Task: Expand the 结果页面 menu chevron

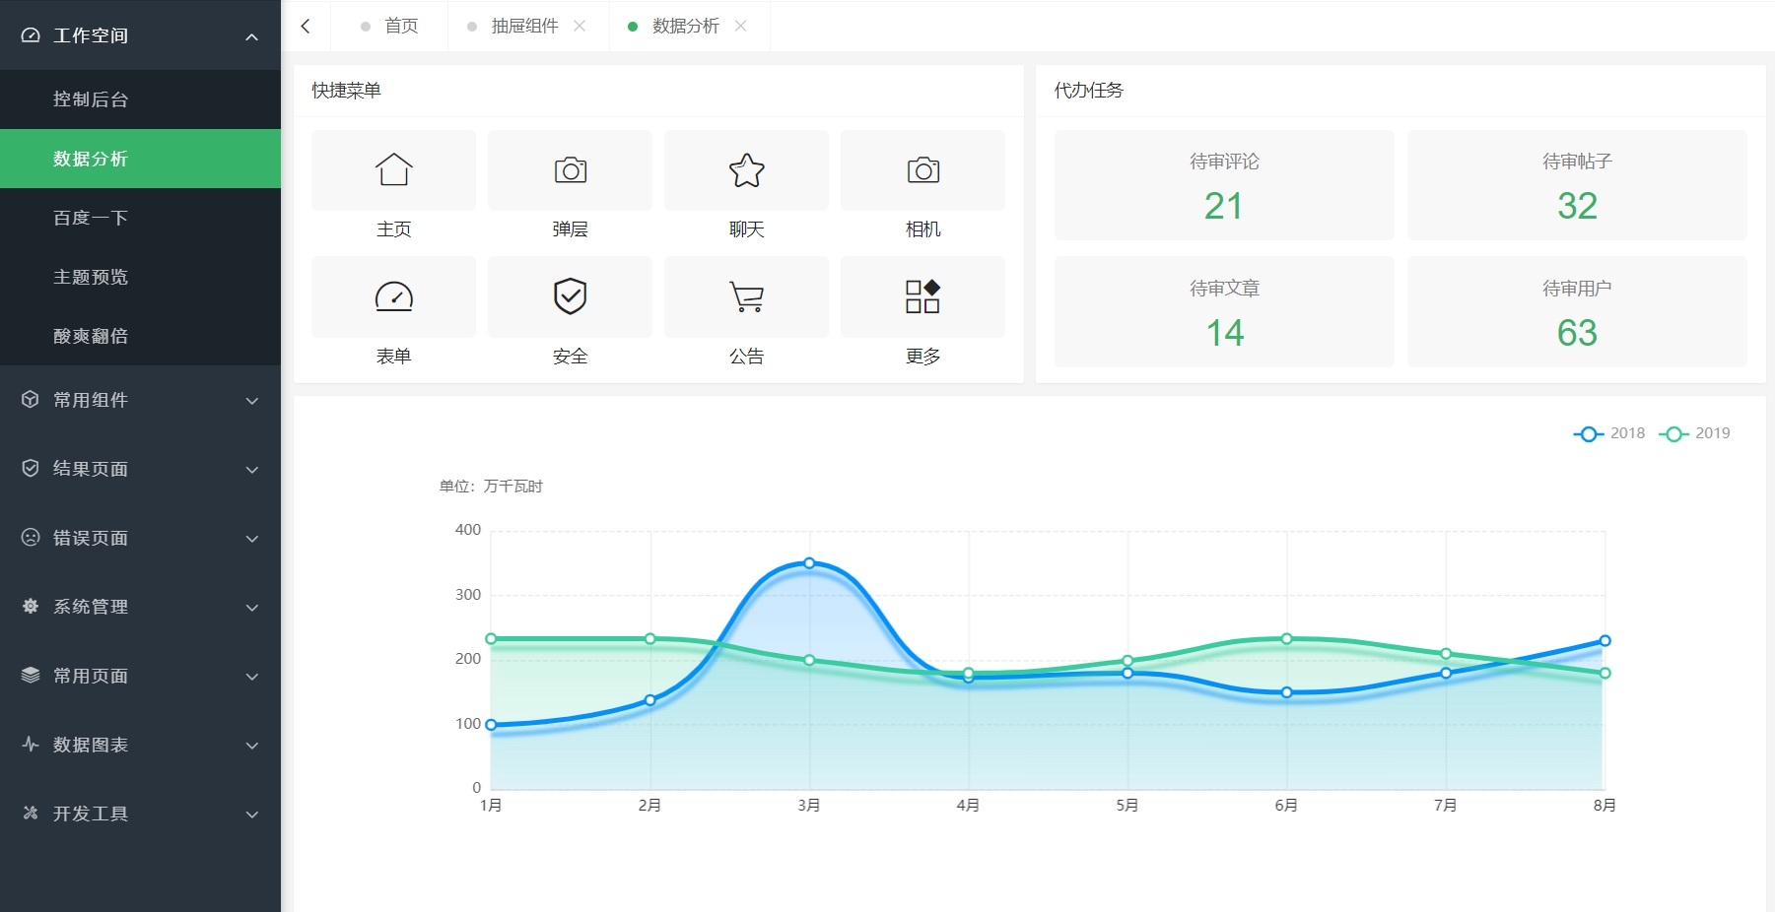Action: (x=251, y=470)
